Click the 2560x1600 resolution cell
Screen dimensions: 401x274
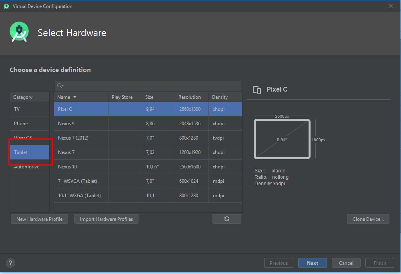192,167
